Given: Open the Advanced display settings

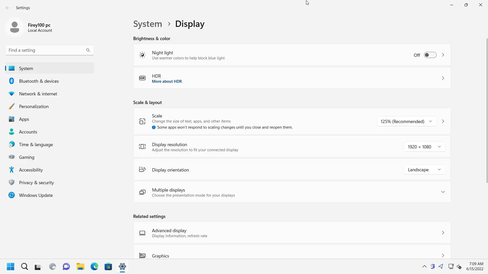Looking at the screenshot, I should [x=292, y=233].
